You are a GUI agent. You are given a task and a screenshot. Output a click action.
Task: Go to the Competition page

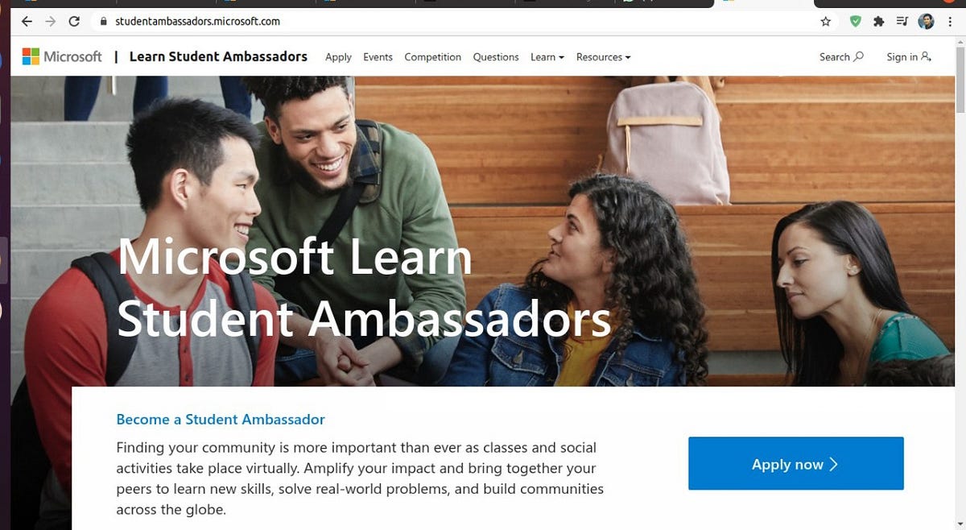click(433, 57)
